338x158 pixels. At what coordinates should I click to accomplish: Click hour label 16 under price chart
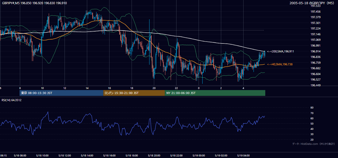point(109,88)
